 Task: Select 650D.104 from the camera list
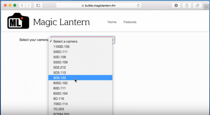[x=80, y=93]
